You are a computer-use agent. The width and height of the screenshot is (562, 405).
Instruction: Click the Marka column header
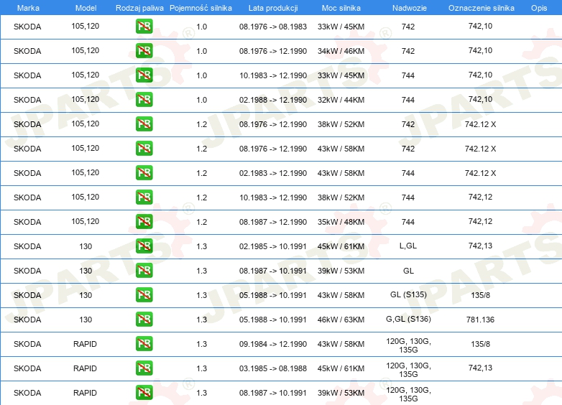[x=28, y=8]
